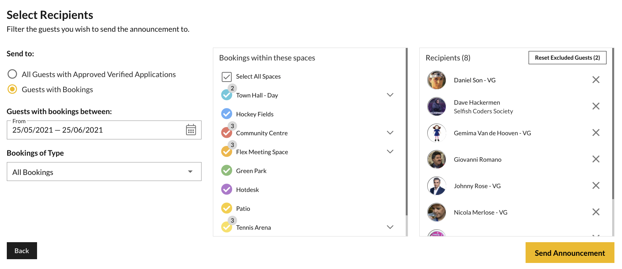
Task: Expand Town Hall - Day sub-spaces
Action: click(390, 95)
